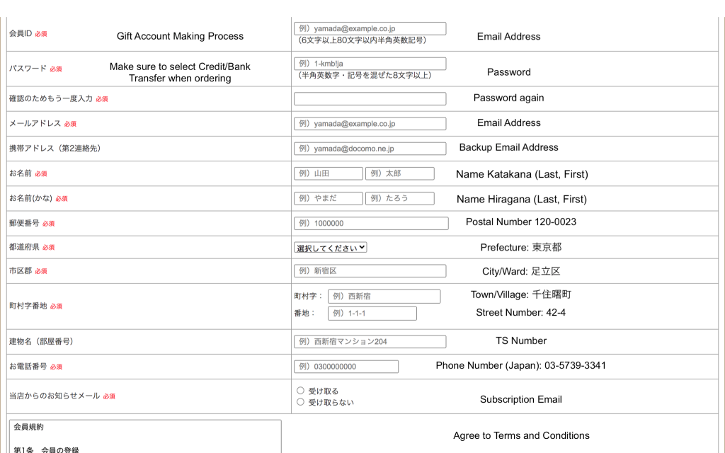Click the 受け取らない radio label text

pos(331,403)
